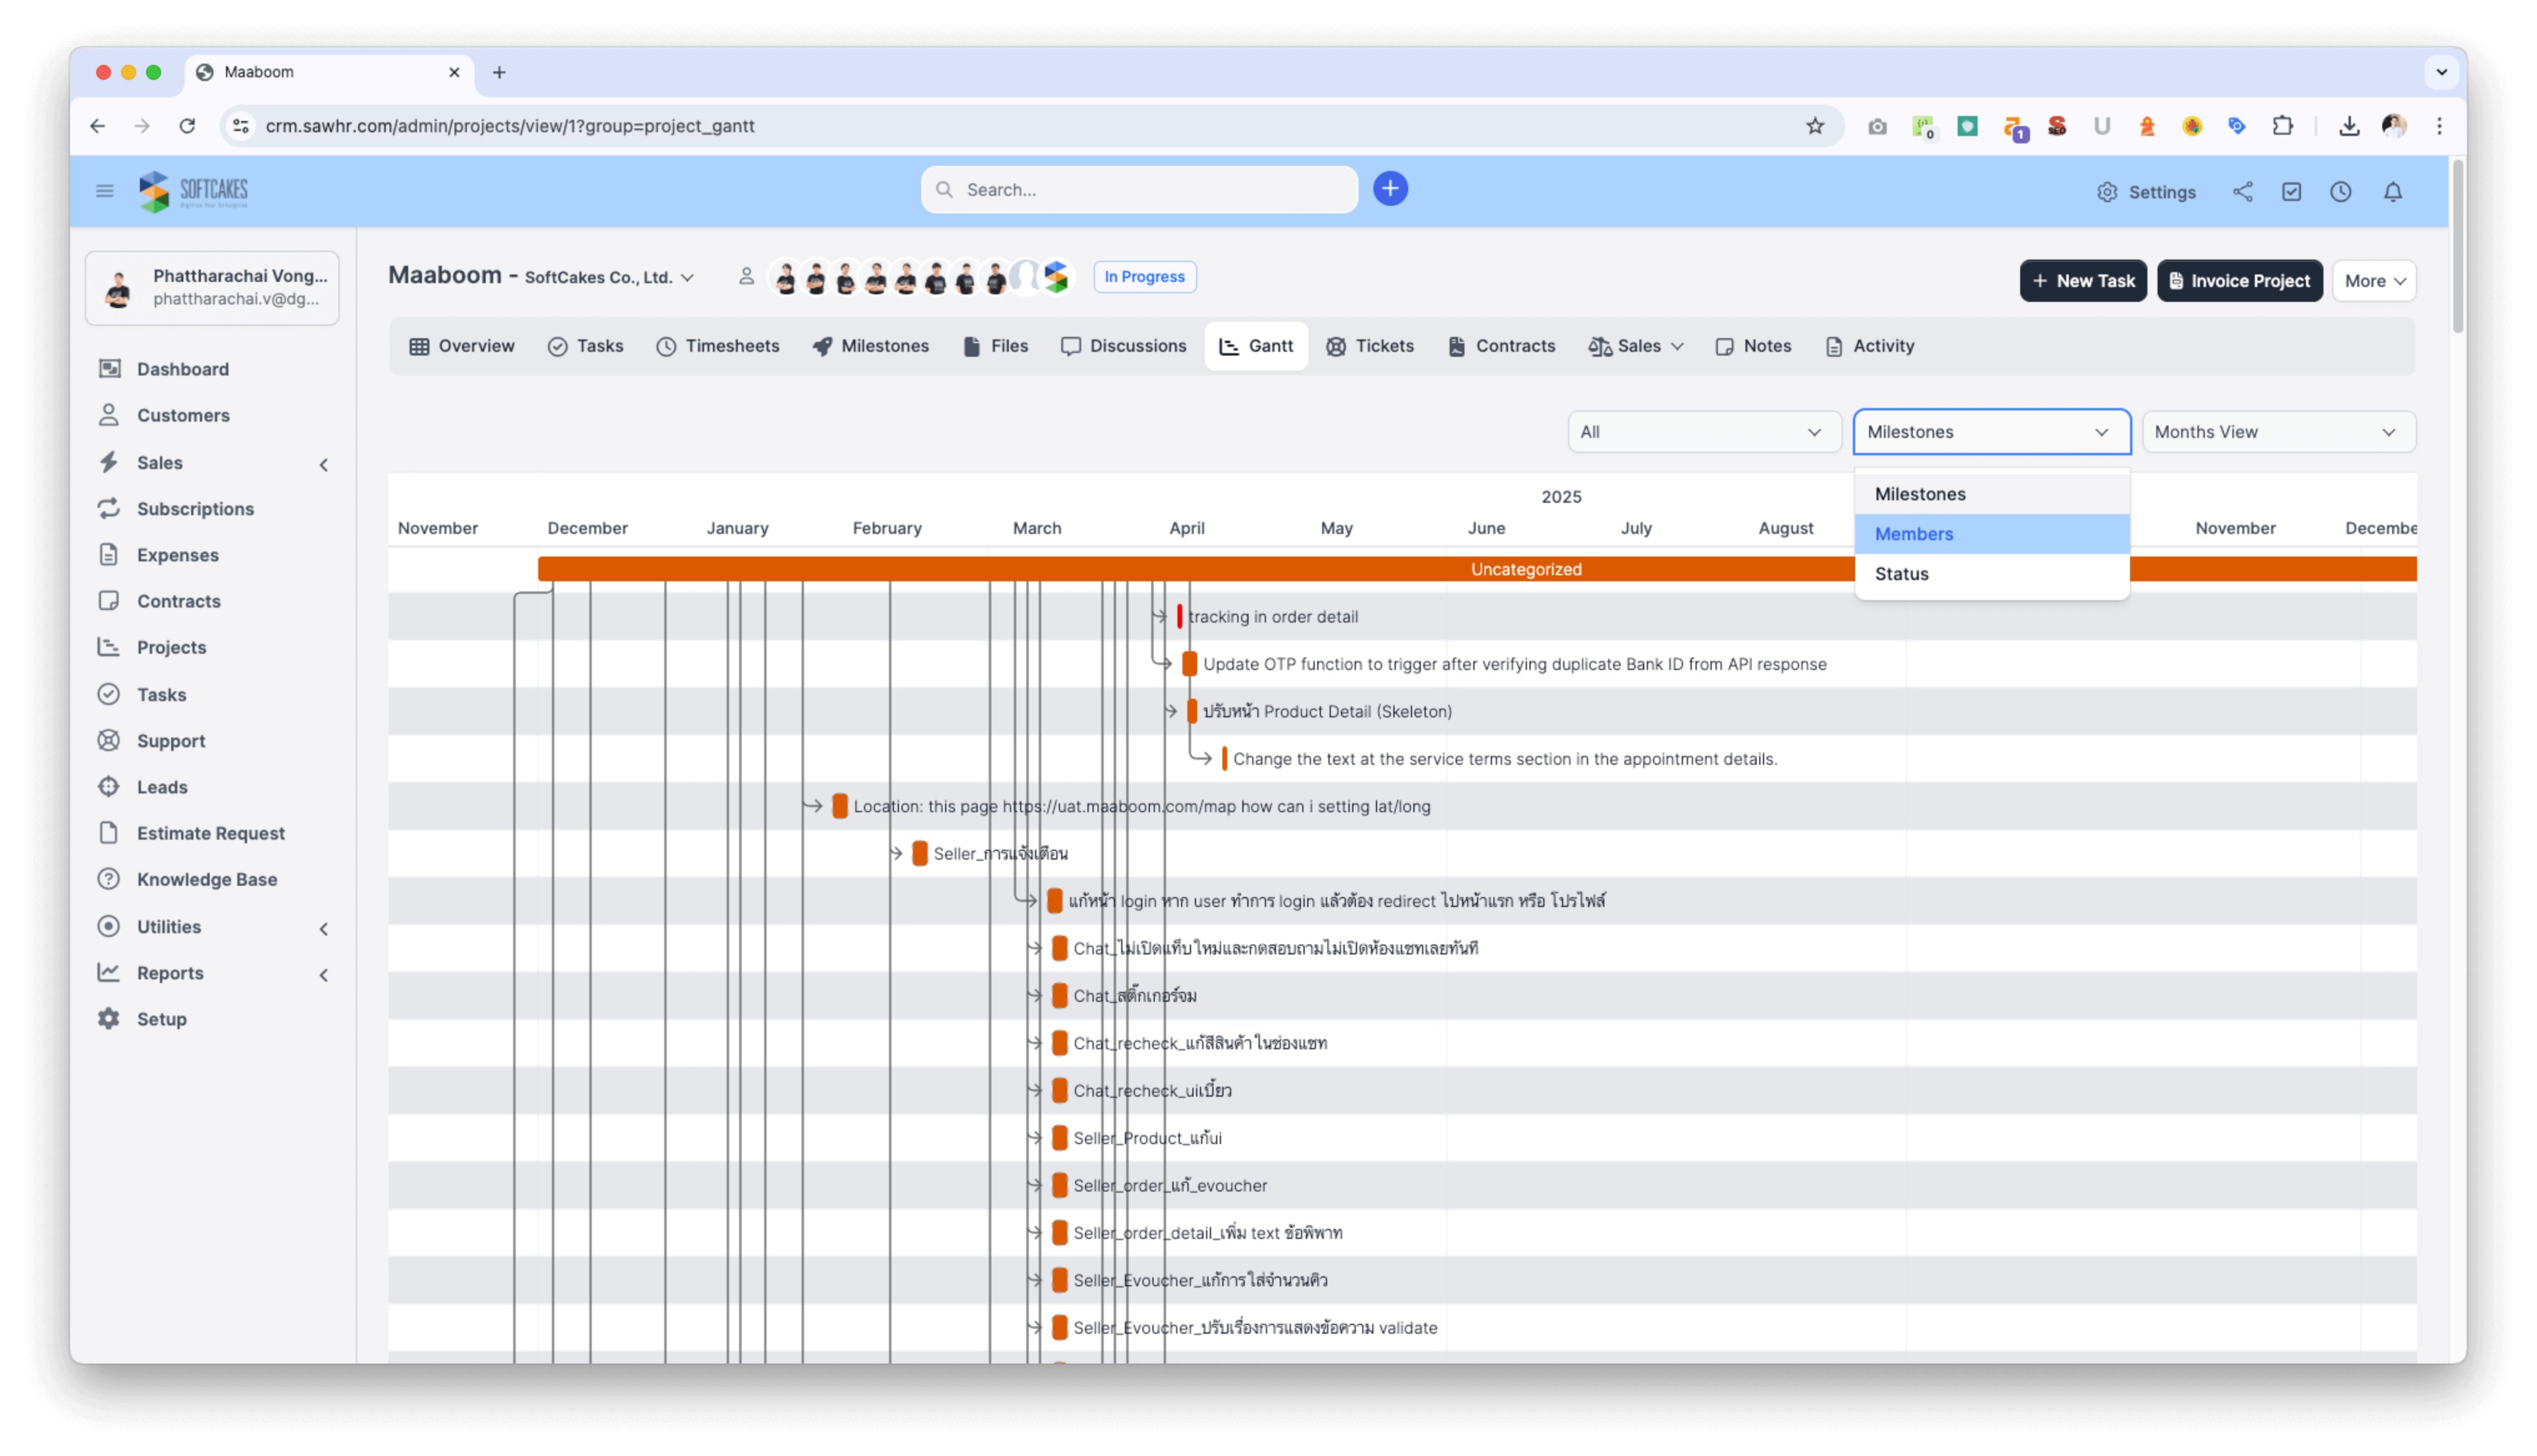Open notifications bell
2537x1456 pixels.
click(2392, 191)
